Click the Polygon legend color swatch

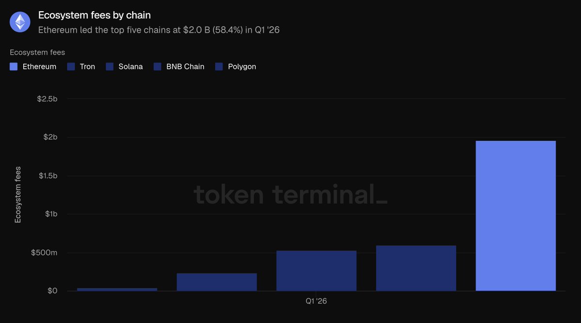click(x=219, y=67)
